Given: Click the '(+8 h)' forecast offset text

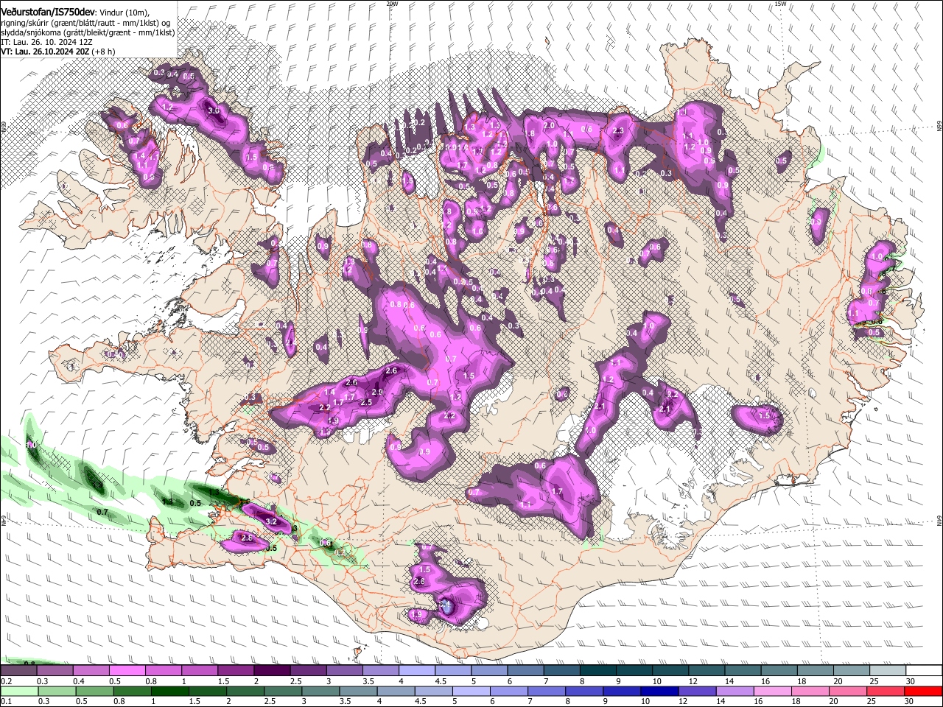Looking at the screenshot, I should [104, 52].
